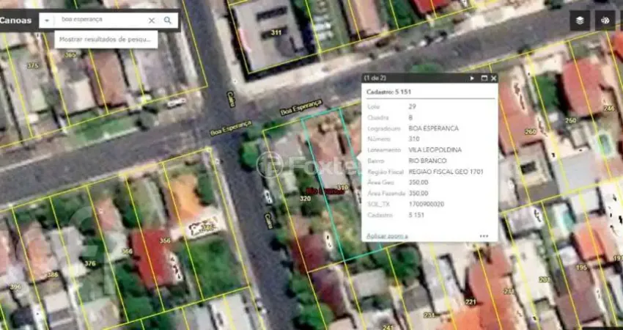The image size is (623, 330).
Task: Click lot label '246' on map
Action: pyautogui.click(x=608, y=109)
